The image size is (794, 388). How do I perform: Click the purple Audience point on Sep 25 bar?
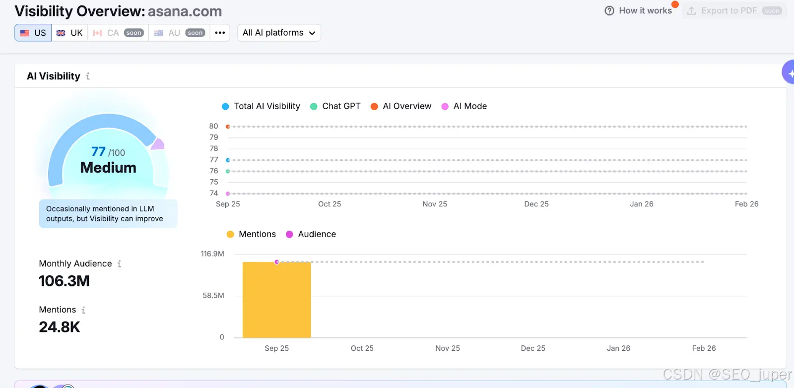277,262
